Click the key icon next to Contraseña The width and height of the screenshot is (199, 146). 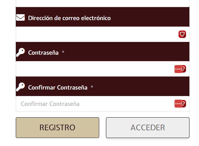pyautogui.click(x=20, y=52)
